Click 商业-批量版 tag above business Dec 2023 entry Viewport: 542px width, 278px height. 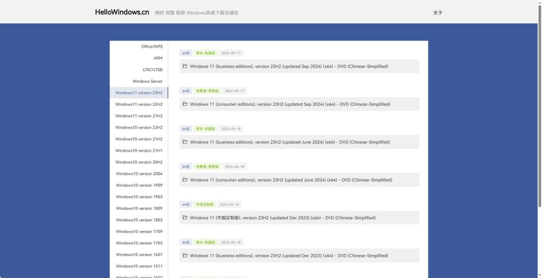pos(205,243)
